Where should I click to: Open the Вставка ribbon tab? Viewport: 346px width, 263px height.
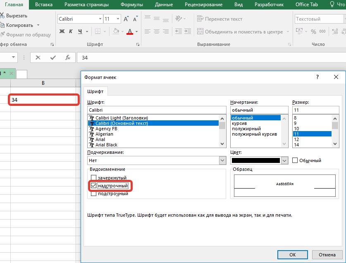pos(44,5)
